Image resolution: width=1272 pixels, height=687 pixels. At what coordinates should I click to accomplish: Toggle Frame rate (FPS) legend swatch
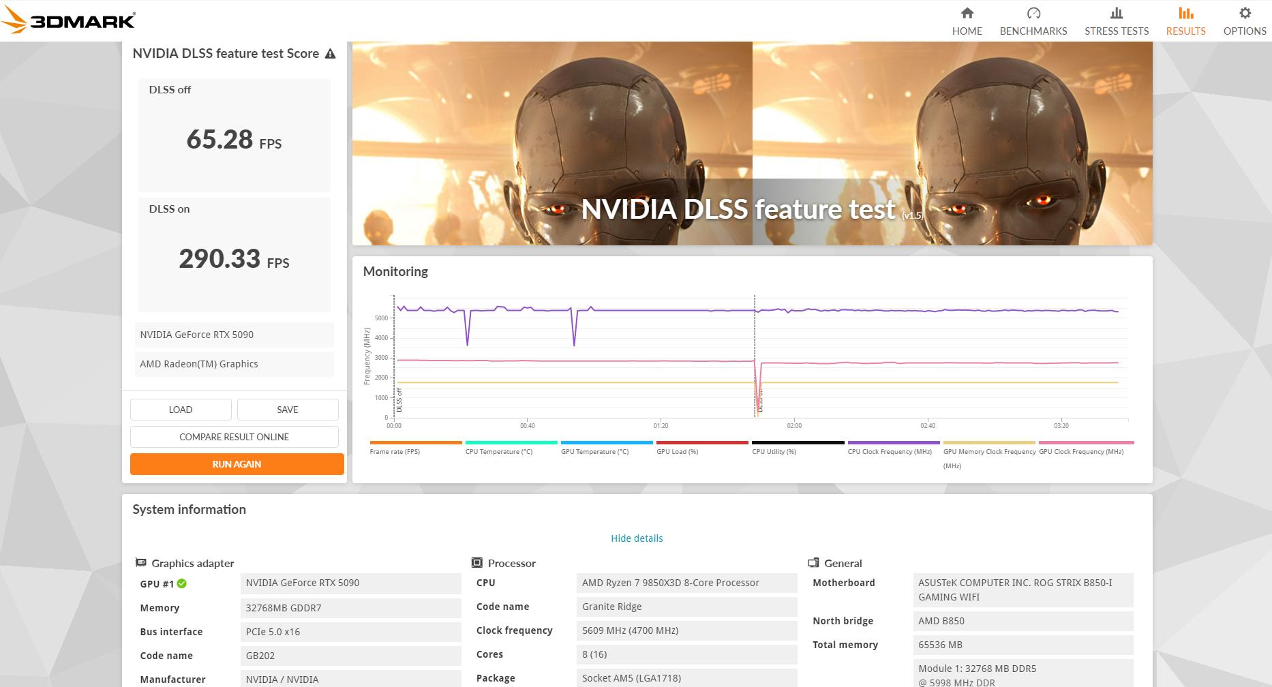pos(416,443)
